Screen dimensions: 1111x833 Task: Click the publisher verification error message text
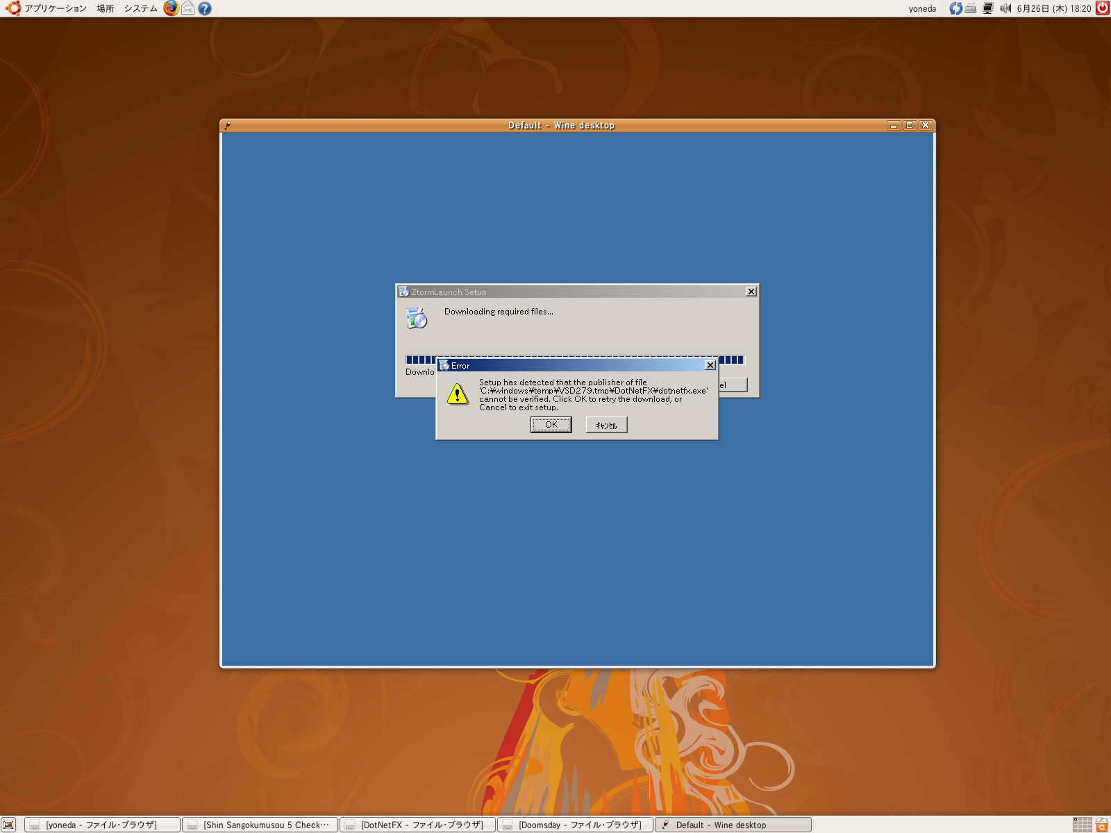coord(594,395)
